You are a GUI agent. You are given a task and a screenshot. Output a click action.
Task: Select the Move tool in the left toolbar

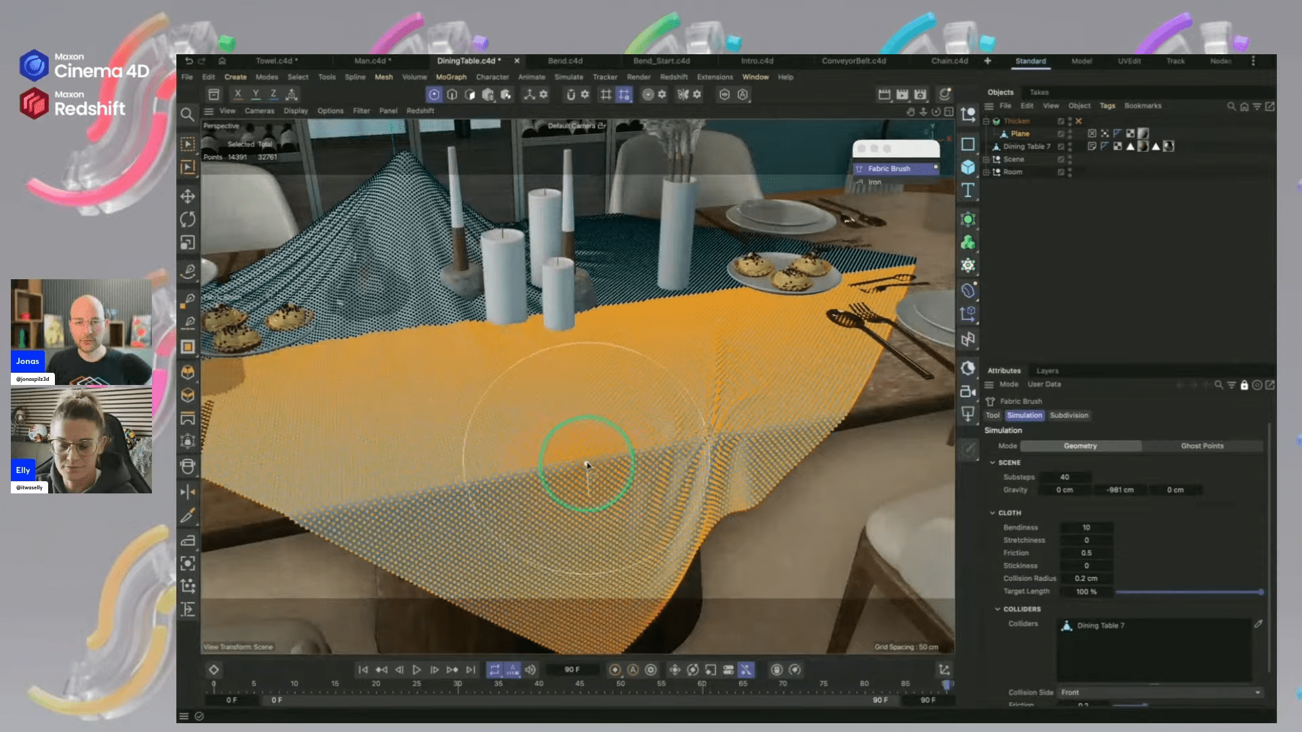pyautogui.click(x=189, y=197)
